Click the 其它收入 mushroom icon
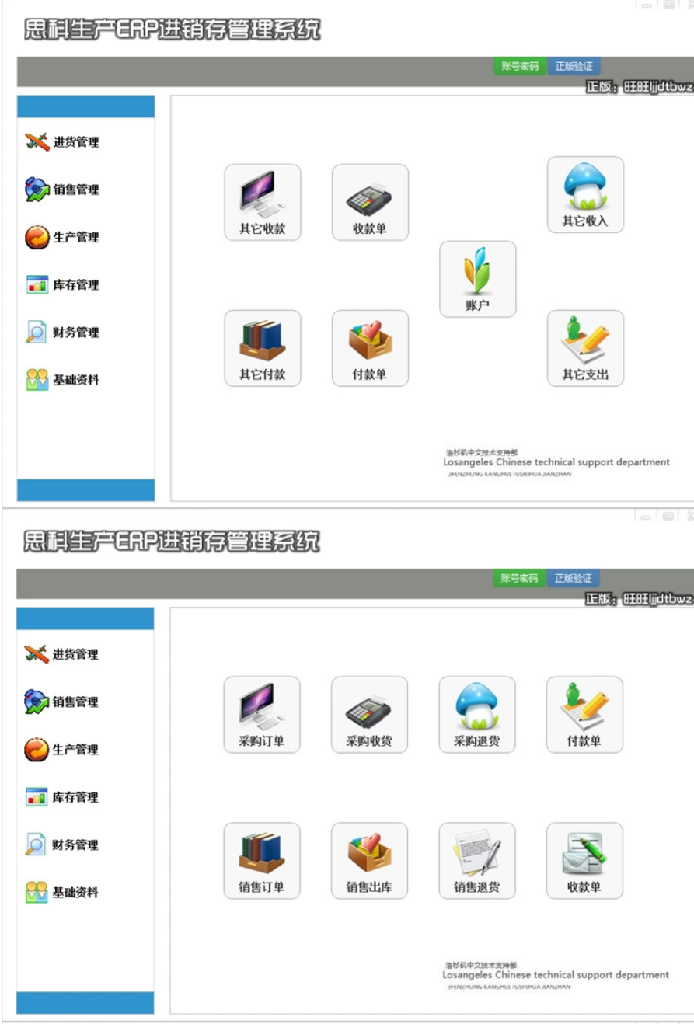The height and width of the screenshot is (1024, 694). point(584,193)
